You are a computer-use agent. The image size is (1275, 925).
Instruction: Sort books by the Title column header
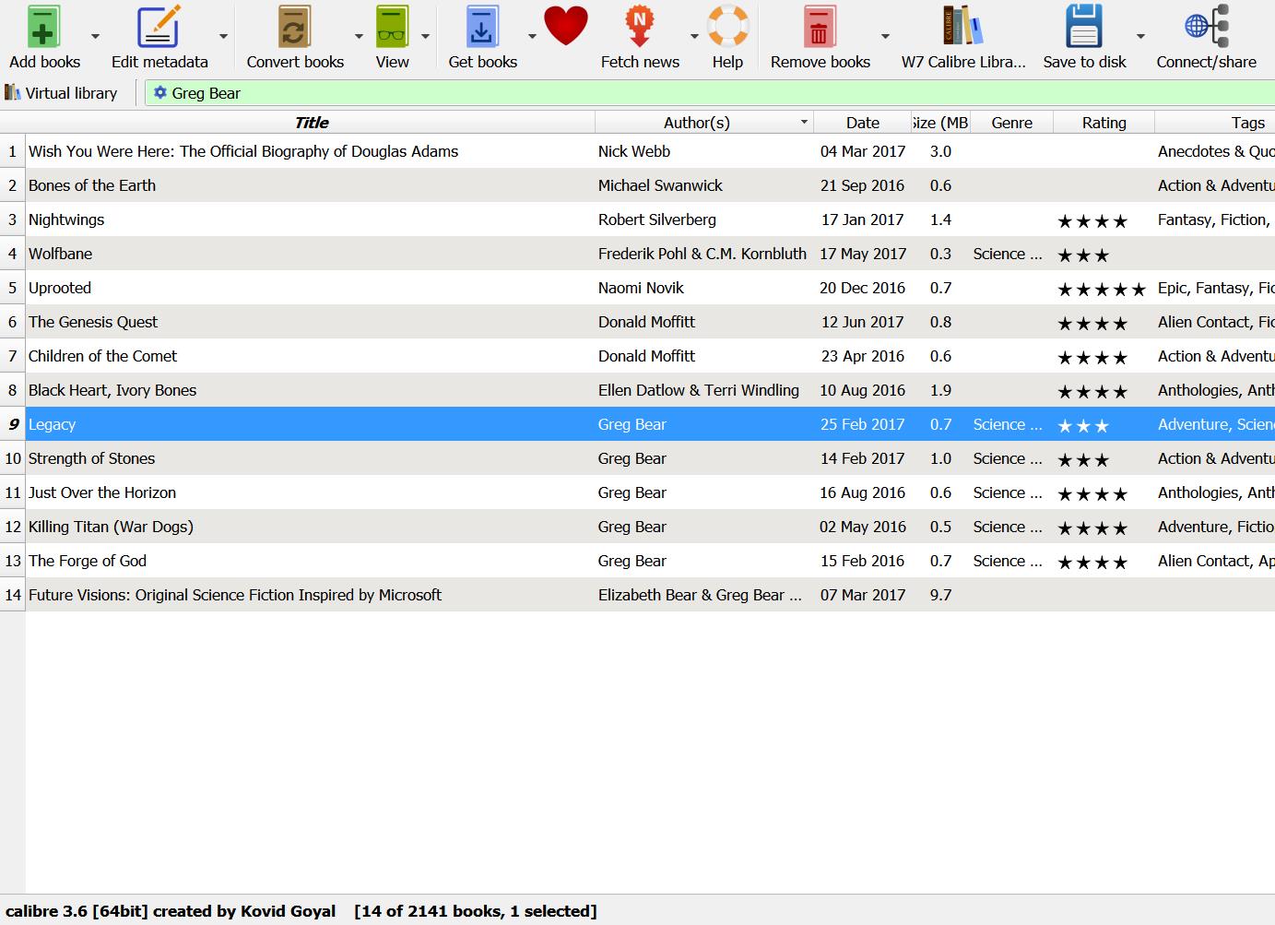pos(312,123)
